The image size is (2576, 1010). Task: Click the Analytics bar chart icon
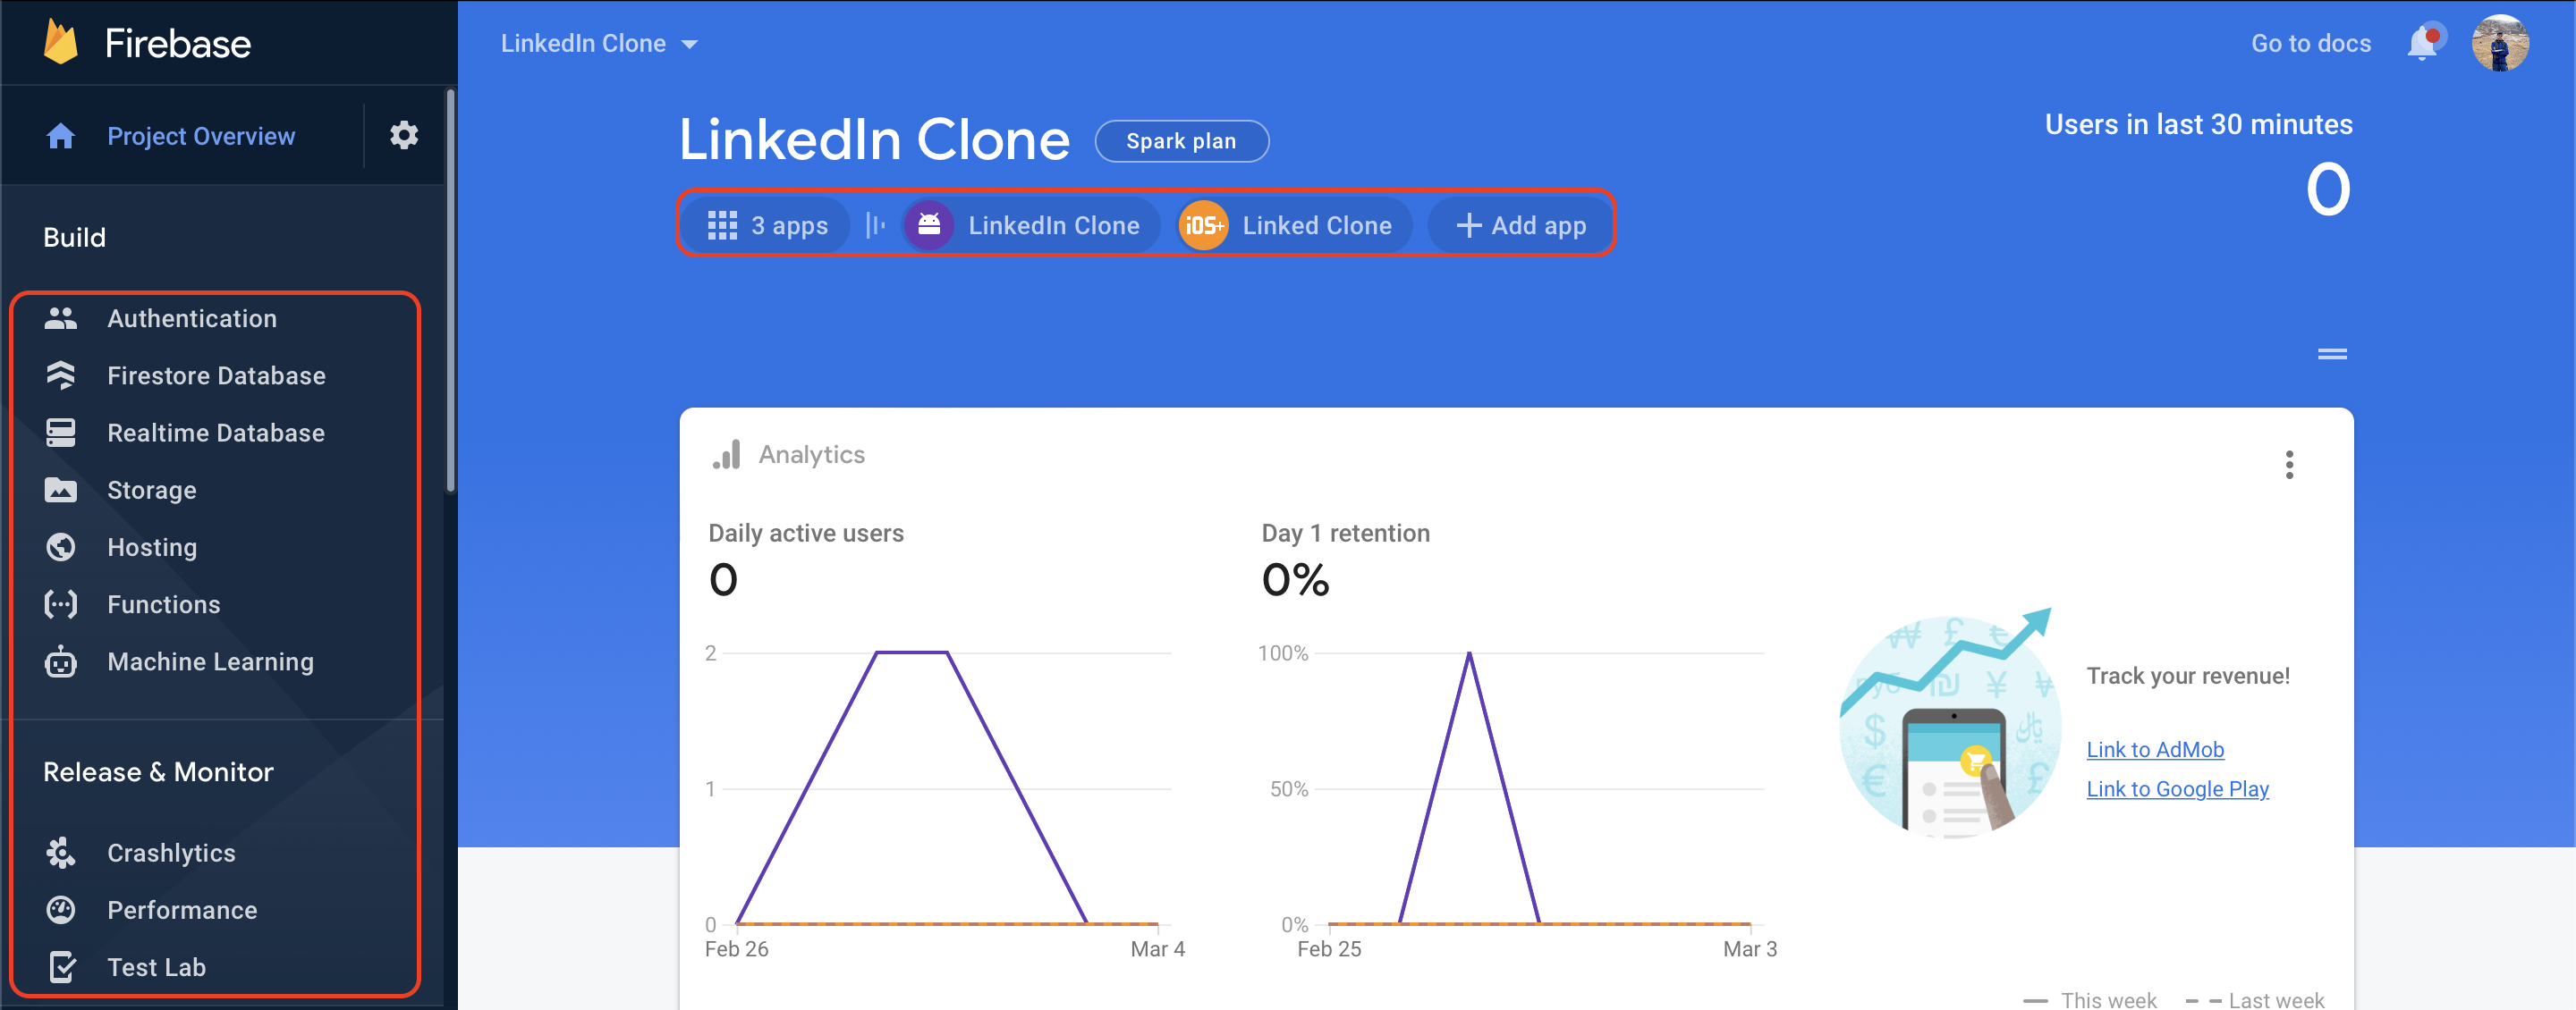[x=727, y=455]
